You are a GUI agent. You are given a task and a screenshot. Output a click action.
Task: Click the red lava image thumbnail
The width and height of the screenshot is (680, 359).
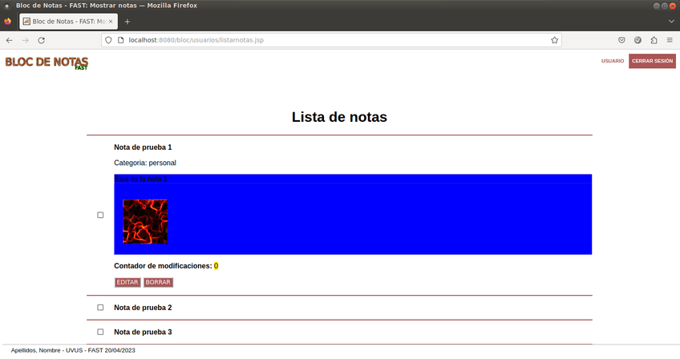(x=145, y=221)
